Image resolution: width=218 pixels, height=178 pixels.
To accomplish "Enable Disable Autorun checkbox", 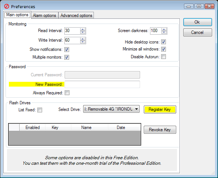I will point(163,56).
